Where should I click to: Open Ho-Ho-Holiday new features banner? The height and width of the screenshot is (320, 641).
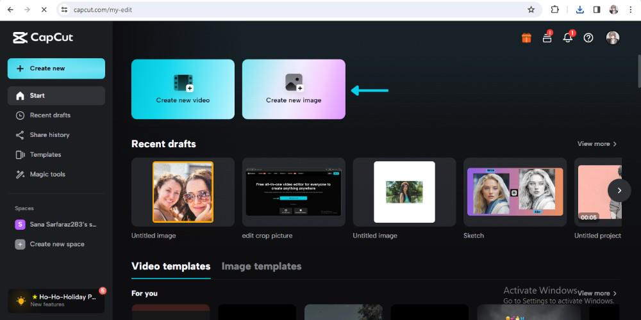coord(56,301)
